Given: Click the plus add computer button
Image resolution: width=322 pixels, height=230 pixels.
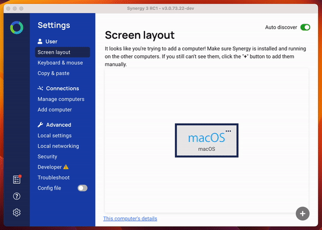Looking at the screenshot, I should (303, 213).
